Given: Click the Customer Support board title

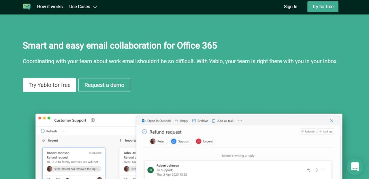Looking at the screenshot, I should pyautogui.click(x=70, y=120).
